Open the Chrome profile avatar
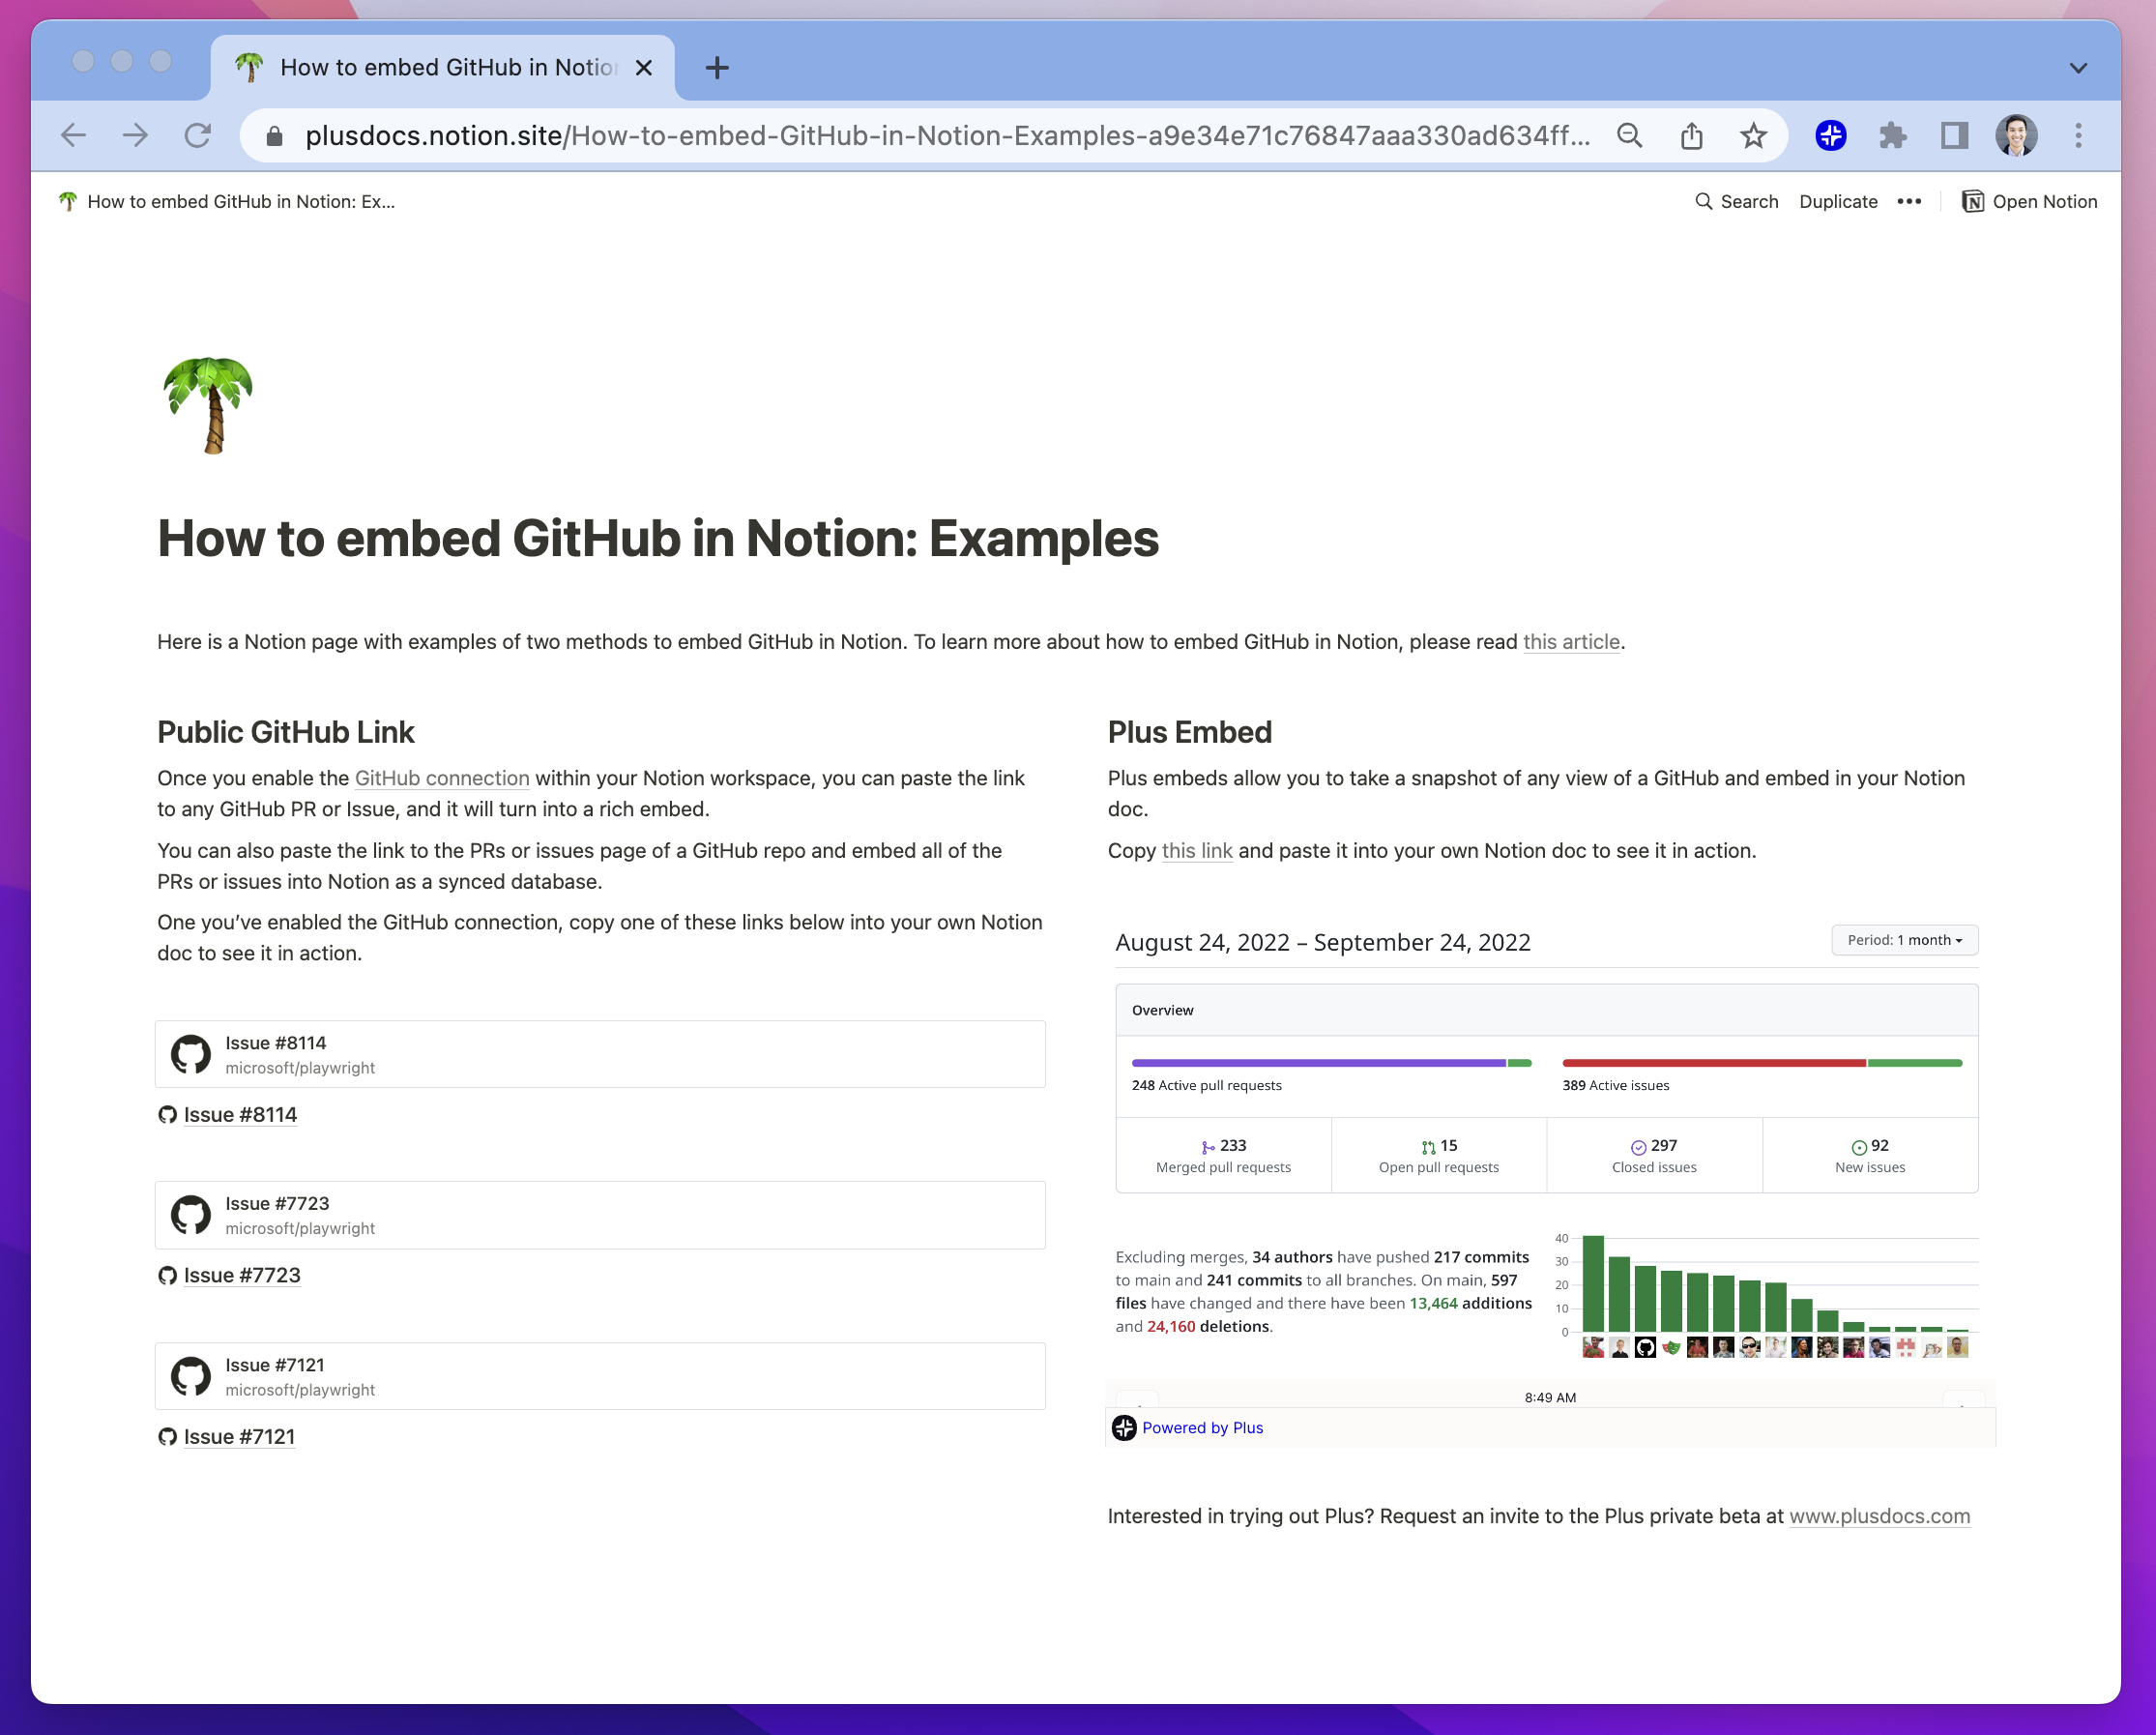 pos(2016,135)
